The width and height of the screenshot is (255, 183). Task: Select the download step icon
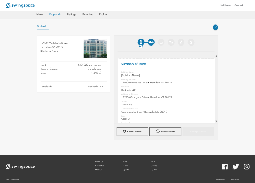[x=161, y=42]
